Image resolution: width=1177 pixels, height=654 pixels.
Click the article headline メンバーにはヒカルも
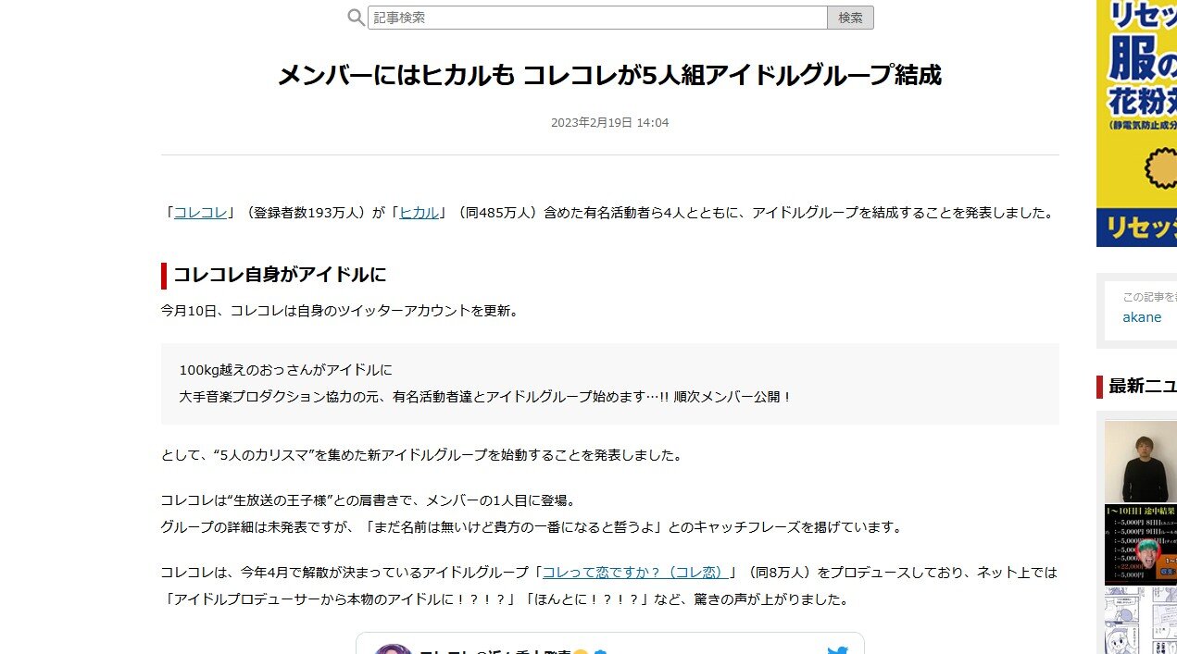click(x=609, y=75)
